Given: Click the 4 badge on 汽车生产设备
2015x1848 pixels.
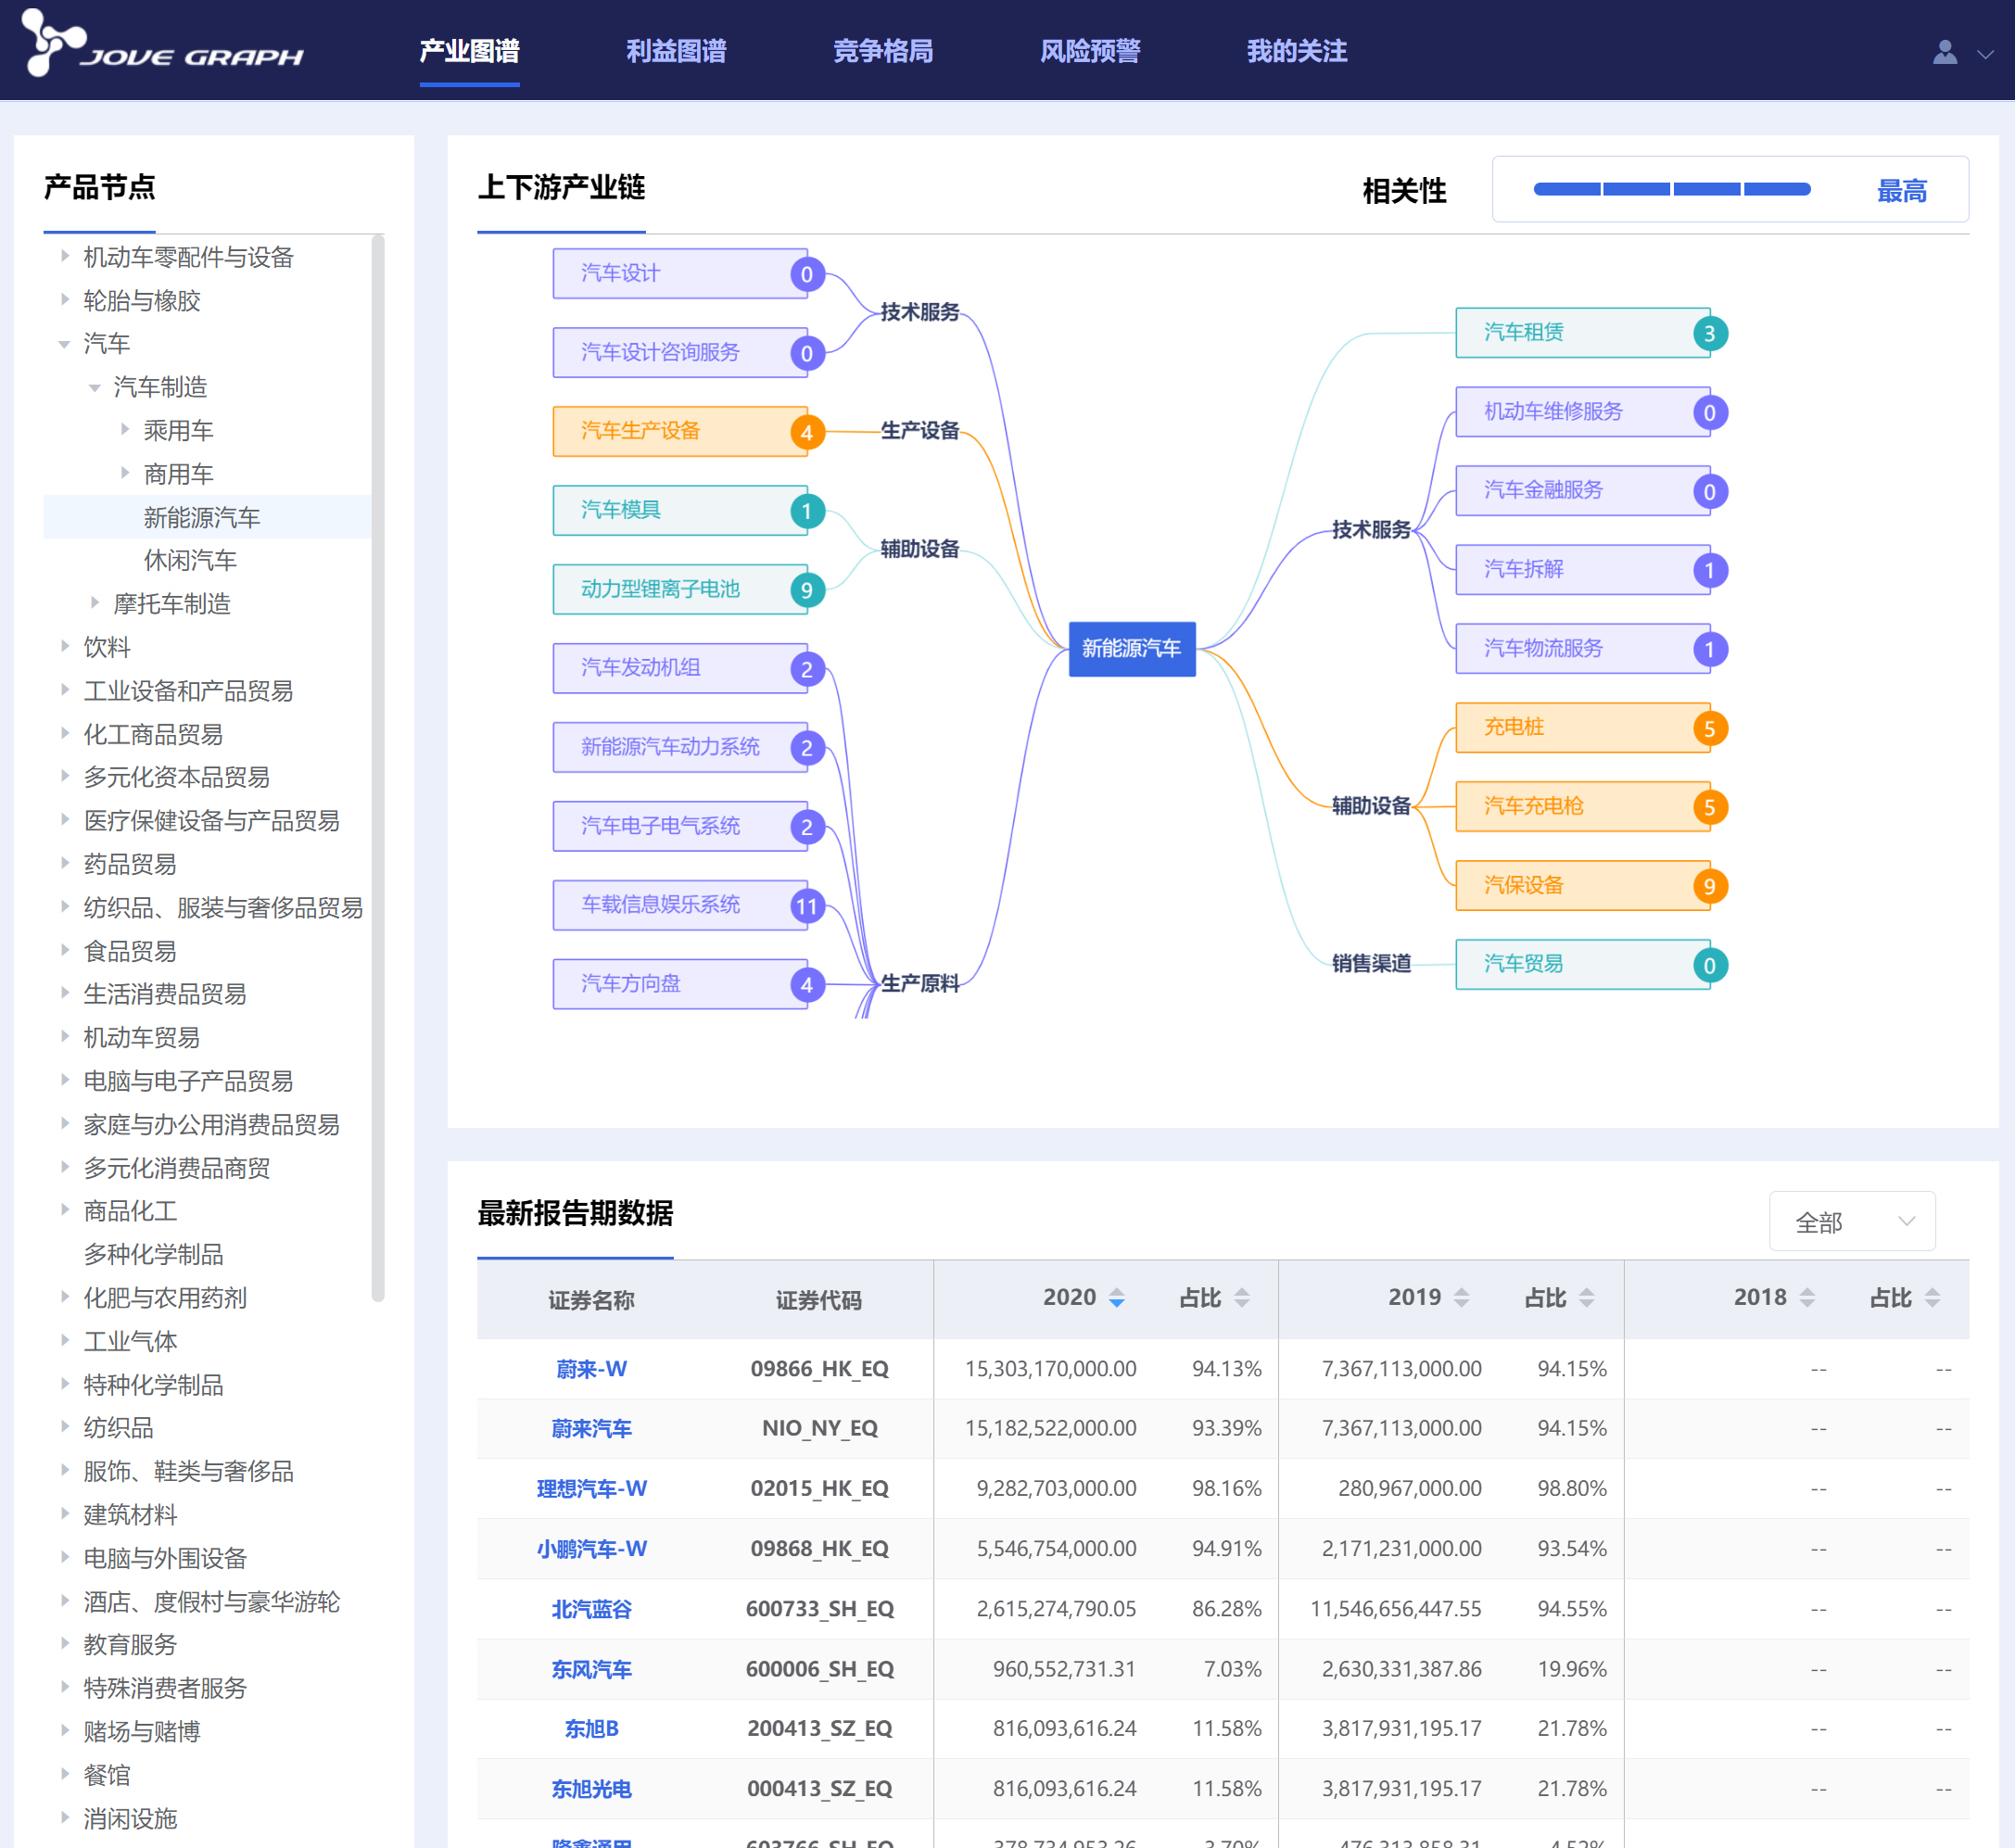Looking at the screenshot, I should [807, 432].
